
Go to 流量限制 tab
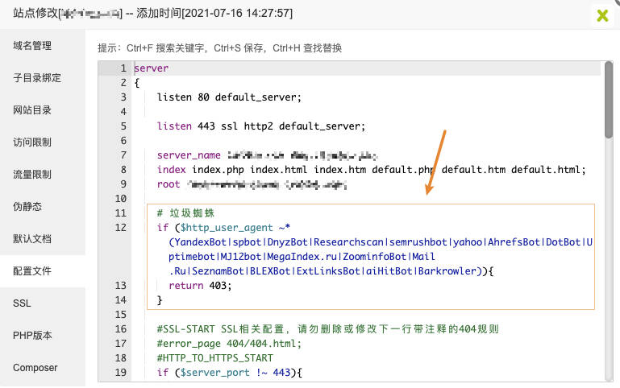(x=32, y=175)
